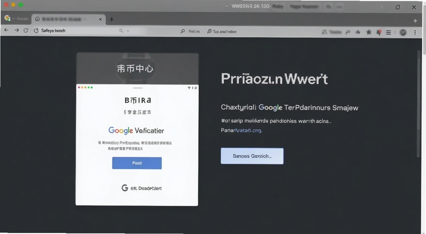
Task: Open the small dropdown arrow beside the magnifier
Action: 128,31
